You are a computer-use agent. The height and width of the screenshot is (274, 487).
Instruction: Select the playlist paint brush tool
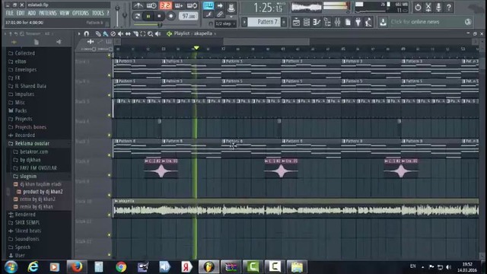105,33
